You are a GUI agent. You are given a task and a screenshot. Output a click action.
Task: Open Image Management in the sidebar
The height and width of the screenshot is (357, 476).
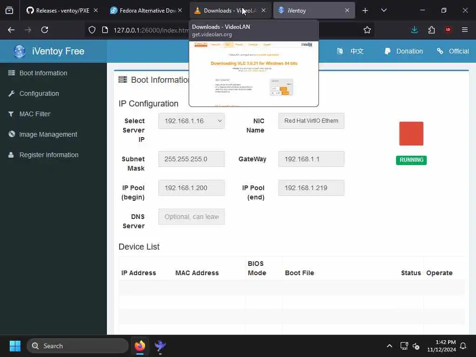click(53, 134)
